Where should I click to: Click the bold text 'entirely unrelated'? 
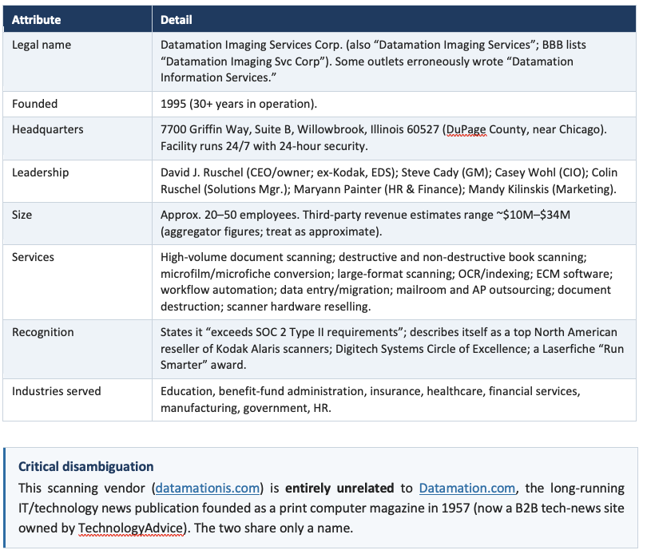pyautogui.click(x=339, y=489)
